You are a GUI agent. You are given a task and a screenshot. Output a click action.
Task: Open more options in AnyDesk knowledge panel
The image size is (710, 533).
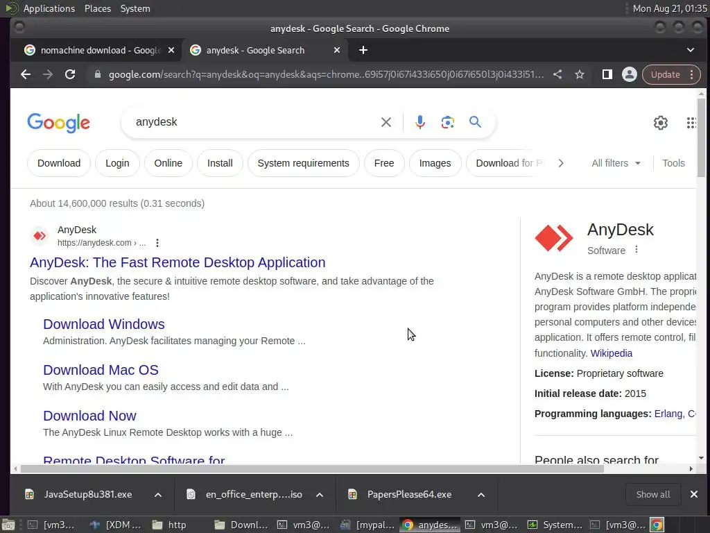[x=637, y=250]
